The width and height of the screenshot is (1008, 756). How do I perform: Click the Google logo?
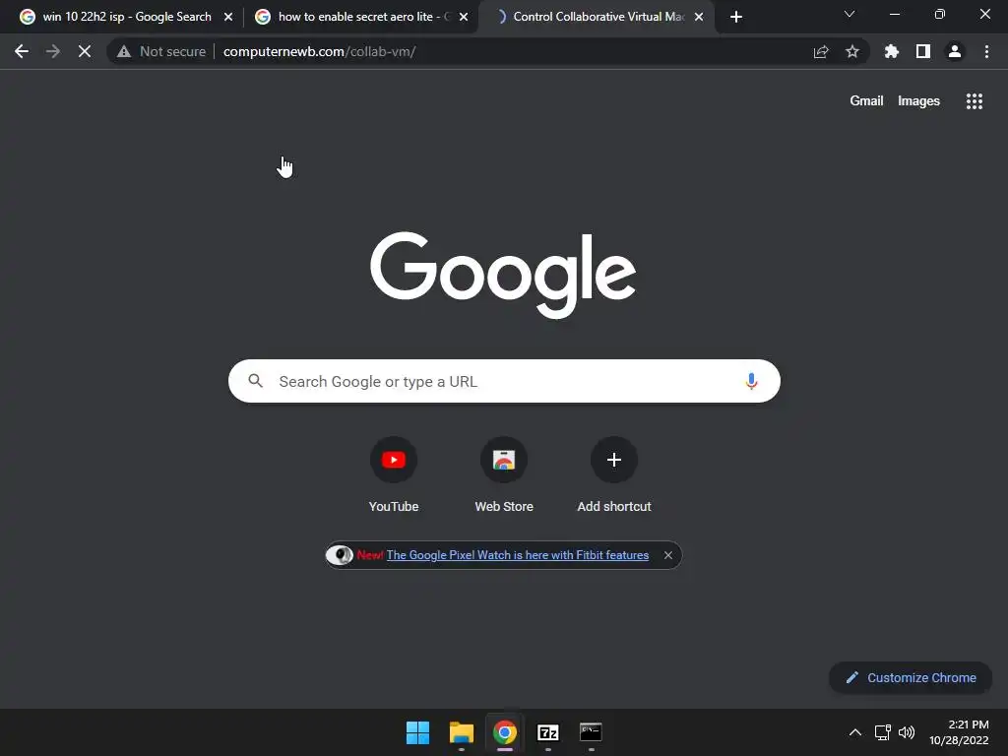pos(503,275)
